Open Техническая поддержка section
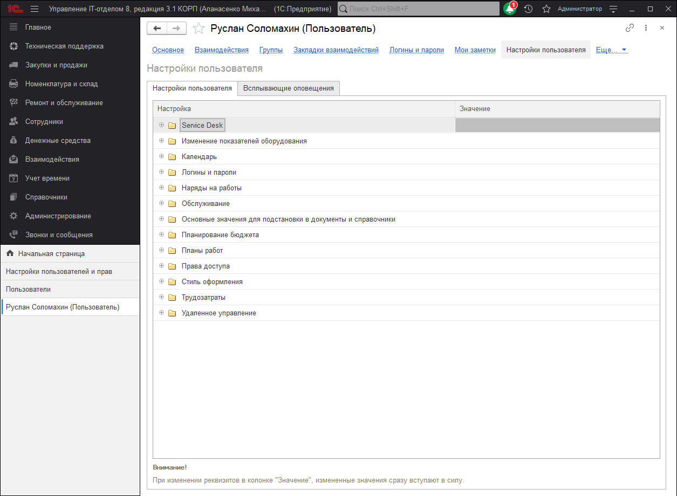 [x=64, y=46]
